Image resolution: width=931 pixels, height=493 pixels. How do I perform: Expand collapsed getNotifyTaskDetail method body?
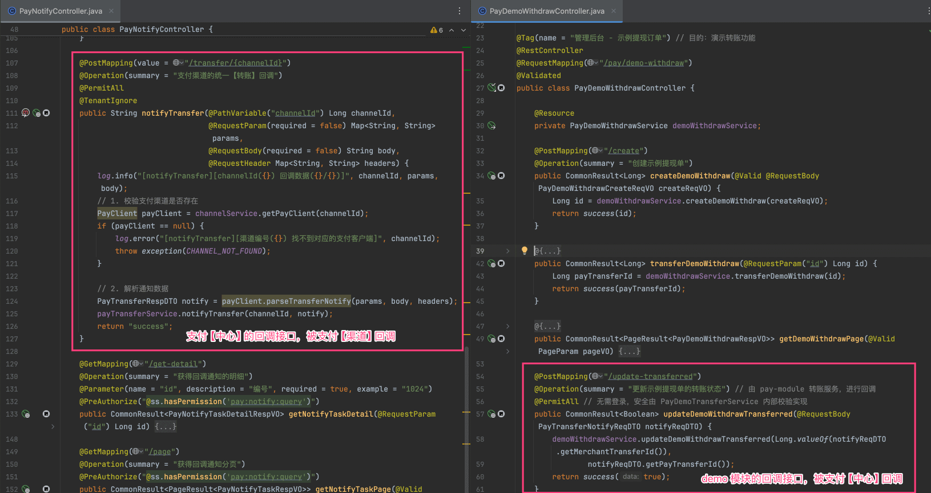click(166, 426)
